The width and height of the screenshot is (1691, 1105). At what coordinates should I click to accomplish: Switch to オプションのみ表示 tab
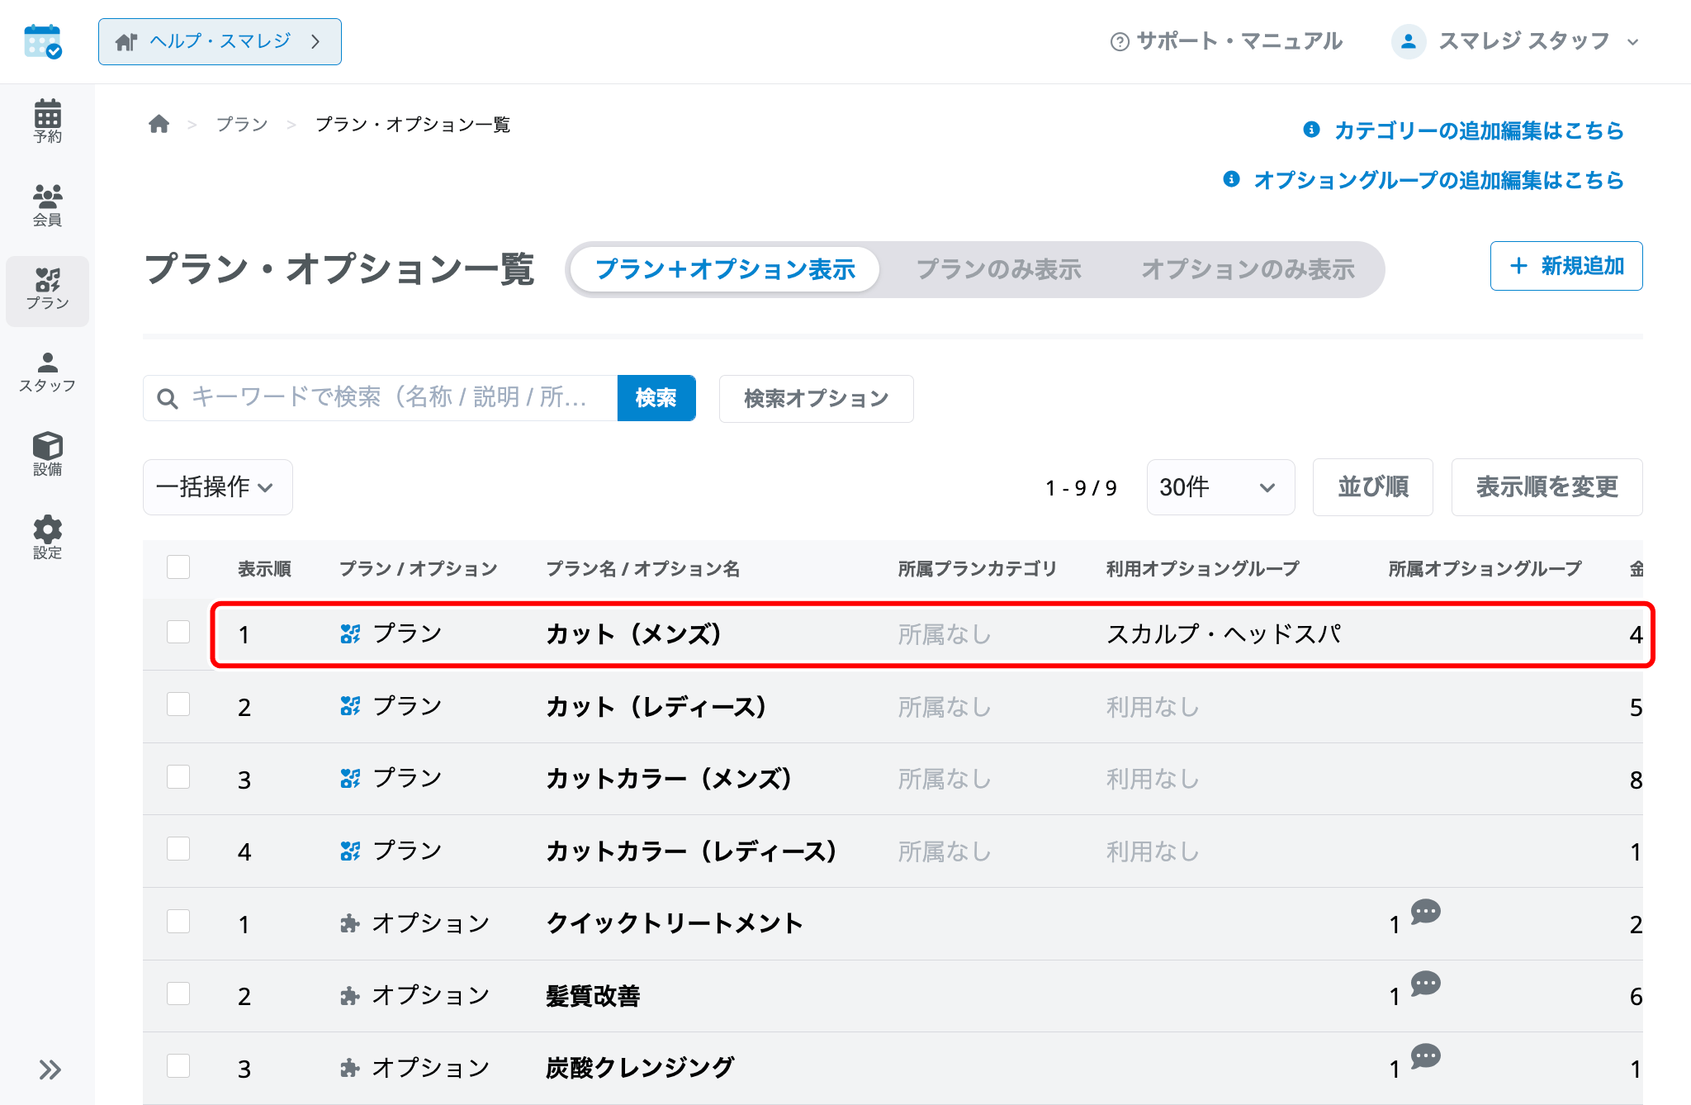click(1248, 269)
